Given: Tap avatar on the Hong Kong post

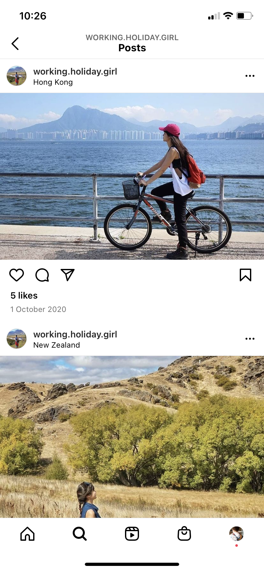Looking at the screenshot, I should (17, 76).
